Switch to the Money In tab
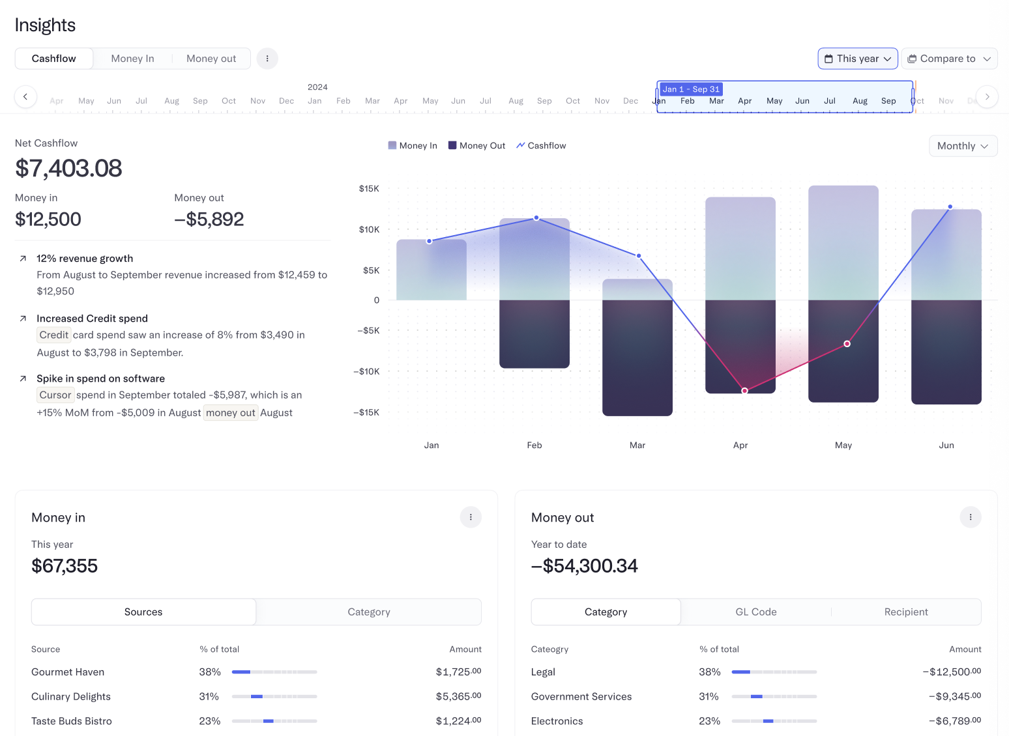 (132, 59)
